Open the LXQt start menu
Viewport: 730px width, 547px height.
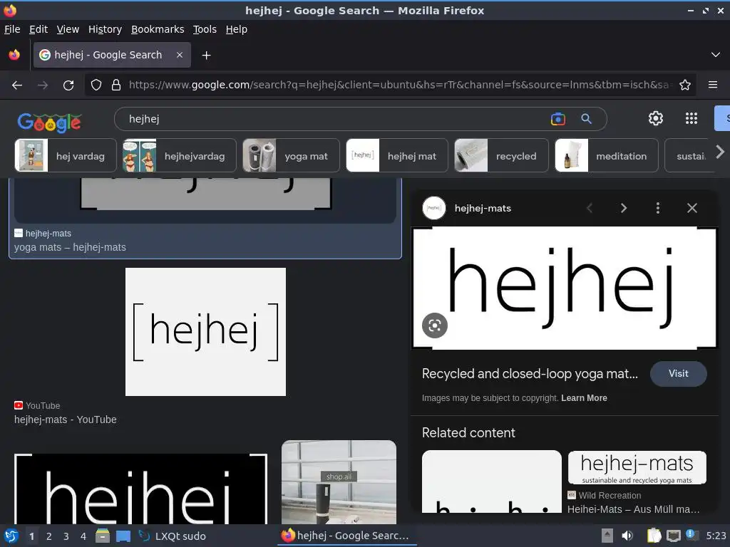pos(11,536)
